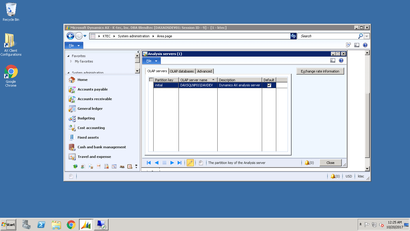
Task: Open Accounts payable module
Action: coord(92,89)
